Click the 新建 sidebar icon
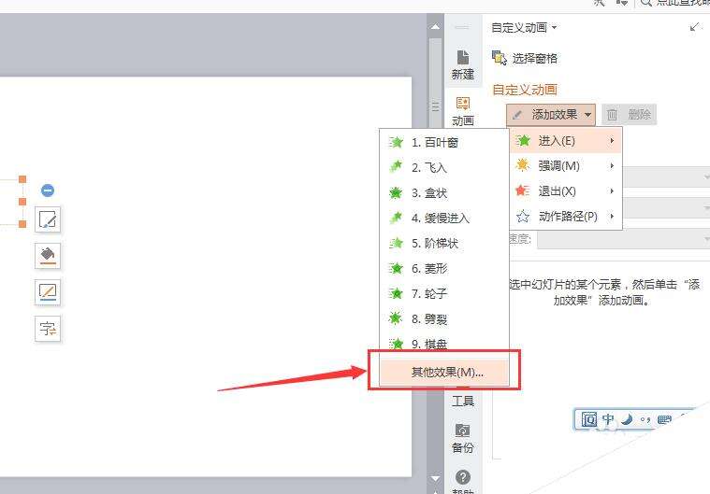The height and width of the screenshot is (494, 710). [x=462, y=64]
